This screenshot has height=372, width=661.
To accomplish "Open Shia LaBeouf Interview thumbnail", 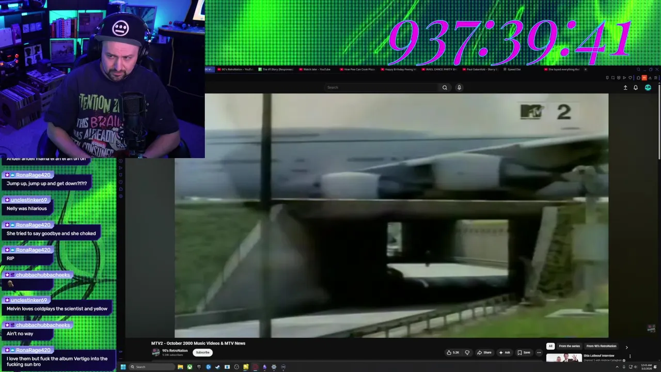I will [x=564, y=358].
